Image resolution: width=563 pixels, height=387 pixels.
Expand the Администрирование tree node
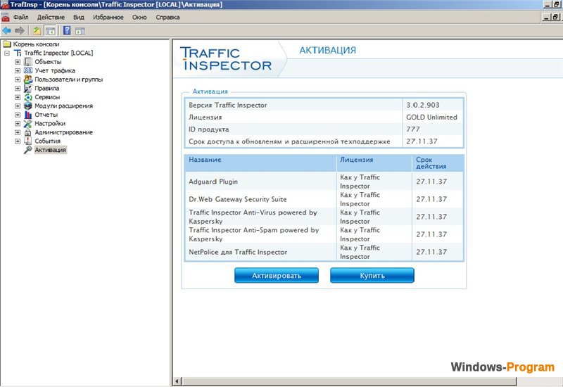[x=17, y=132]
